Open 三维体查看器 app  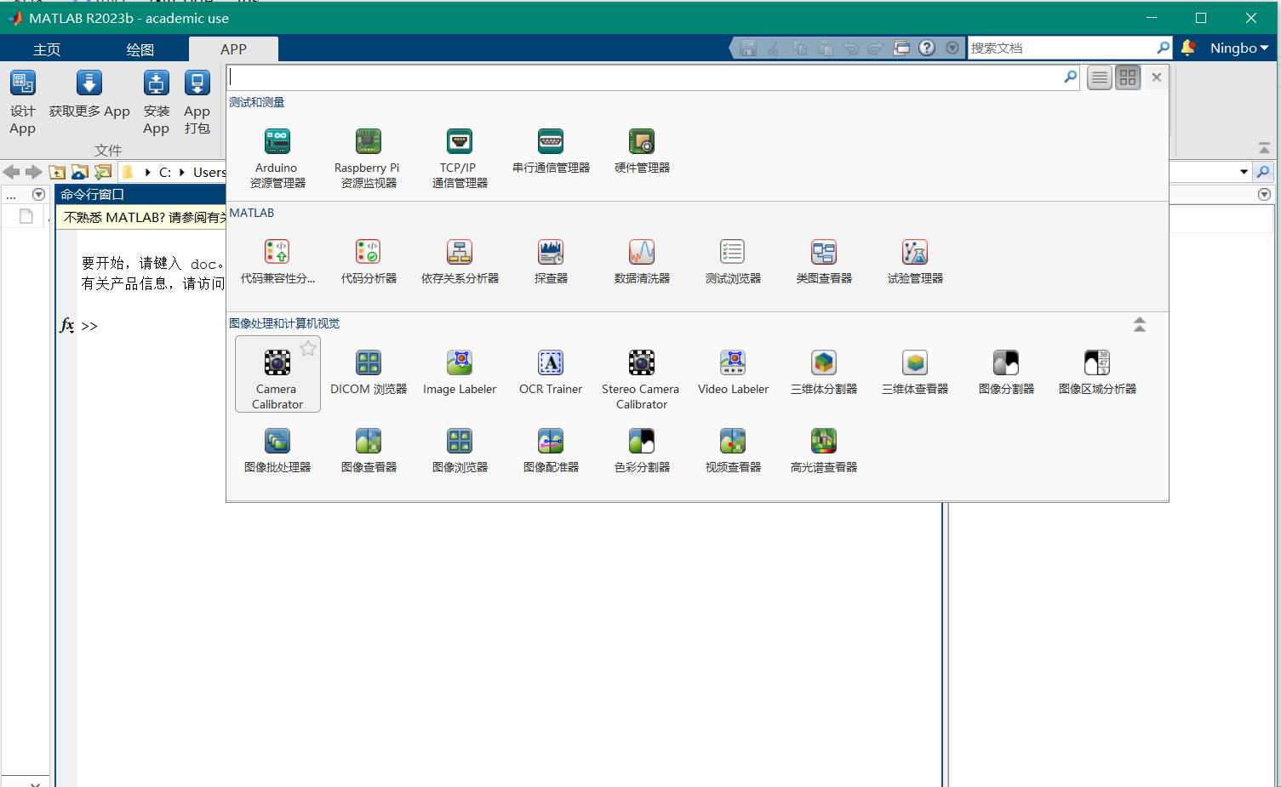click(x=915, y=372)
